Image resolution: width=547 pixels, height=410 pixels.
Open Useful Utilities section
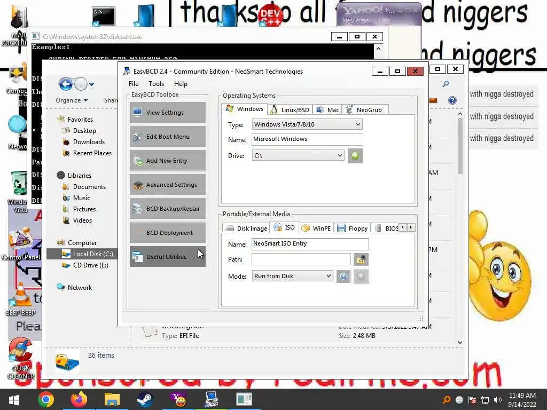(x=167, y=257)
